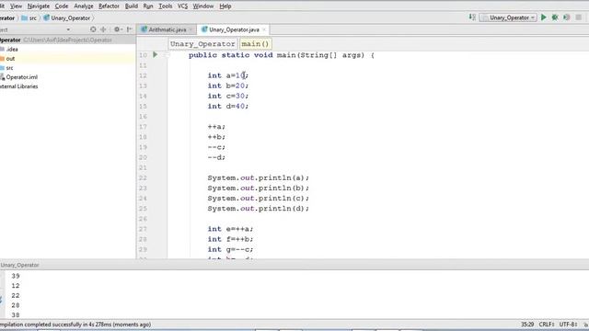Open Project panel settings gear
This screenshot has width=589, height=331.
[118, 29]
